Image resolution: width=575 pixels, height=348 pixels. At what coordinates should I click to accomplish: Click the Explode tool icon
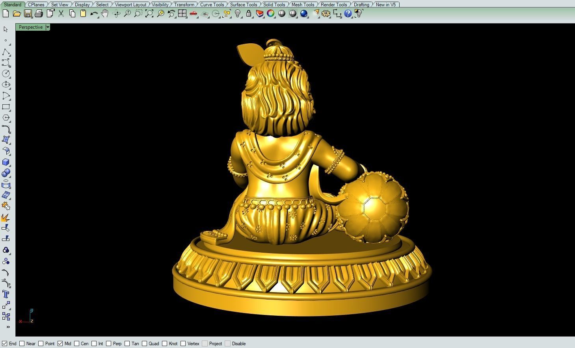(x=6, y=217)
